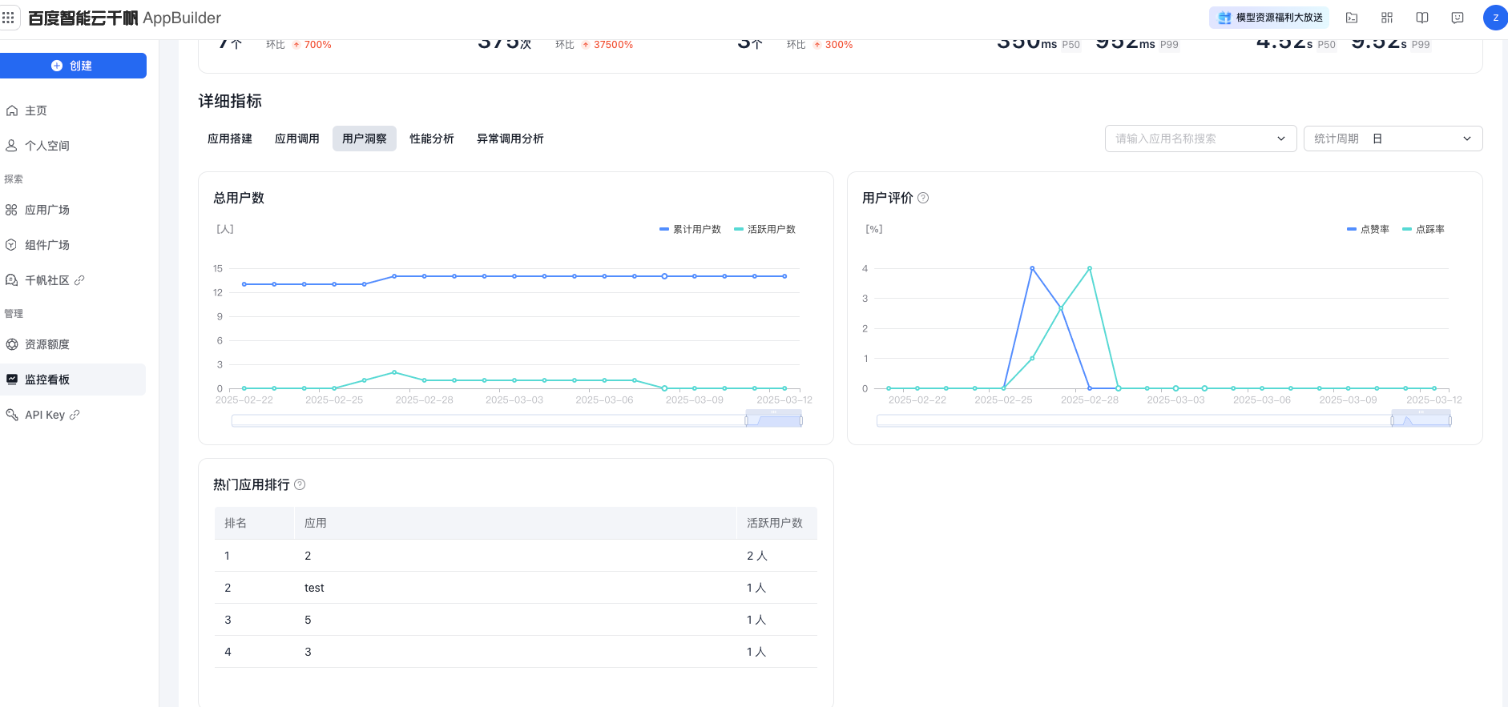Click the 用户评价 help question icon

coord(923,198)
